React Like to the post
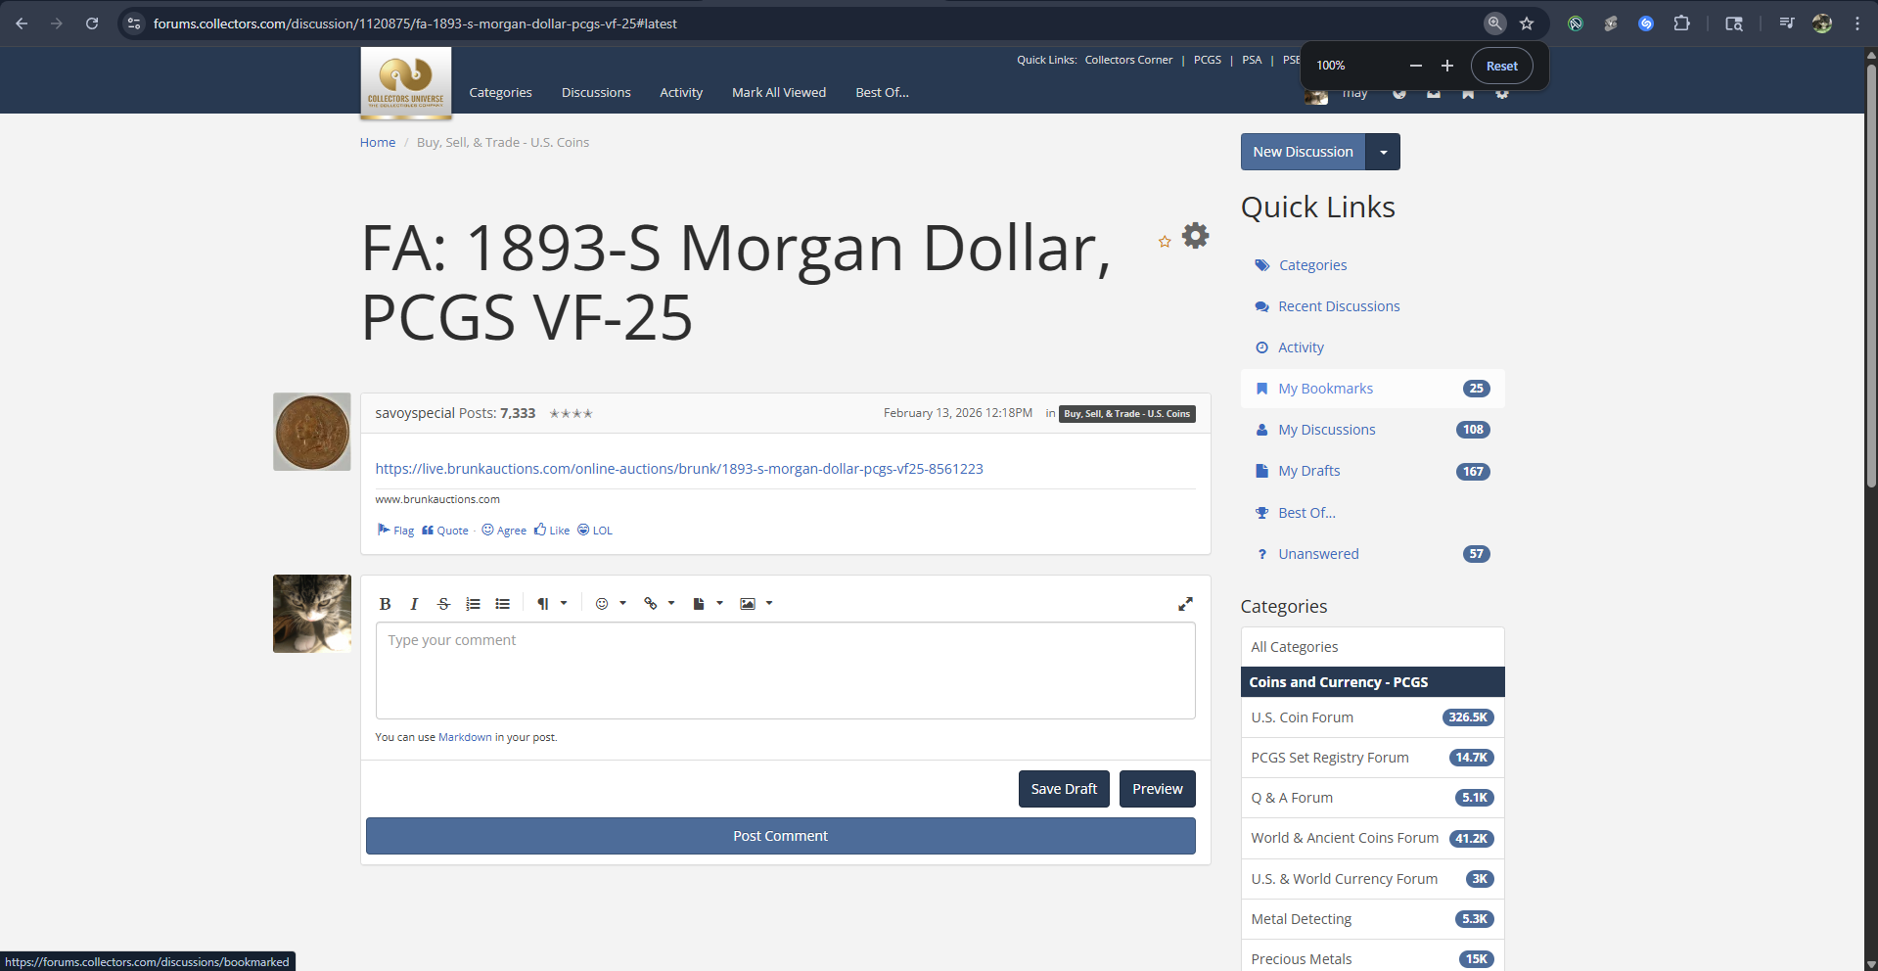1878x971 pixels. point(552,531)
